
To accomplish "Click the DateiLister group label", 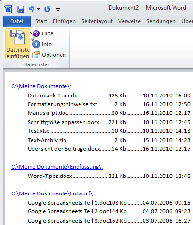I will tap(36, 64).
